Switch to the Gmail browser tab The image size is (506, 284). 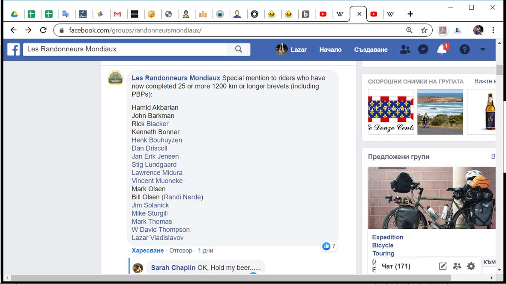pyautogui.click(x=117, y=14)
